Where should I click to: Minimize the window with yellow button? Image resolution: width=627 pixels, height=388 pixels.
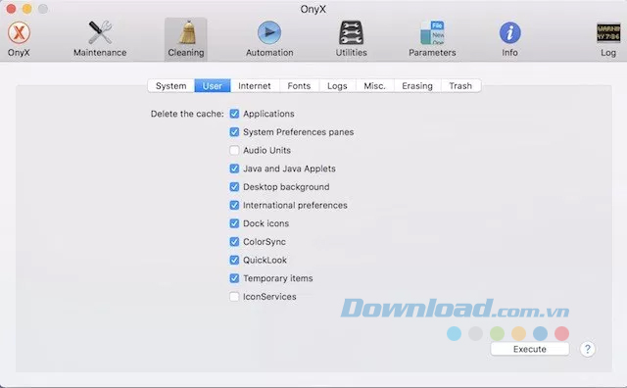26,9
